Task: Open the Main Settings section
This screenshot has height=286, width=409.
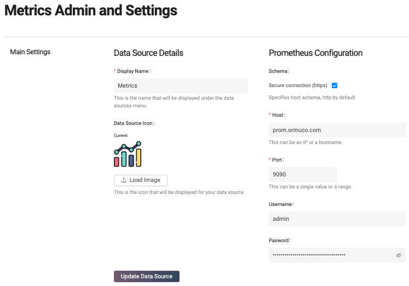Action: tap(30, 52)
